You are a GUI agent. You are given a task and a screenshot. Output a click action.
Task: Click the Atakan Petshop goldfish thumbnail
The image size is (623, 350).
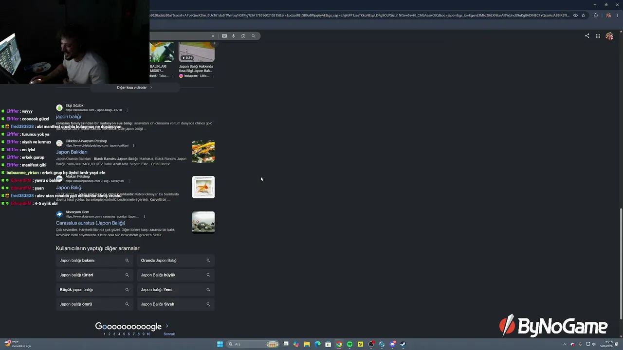click(203, 187)
